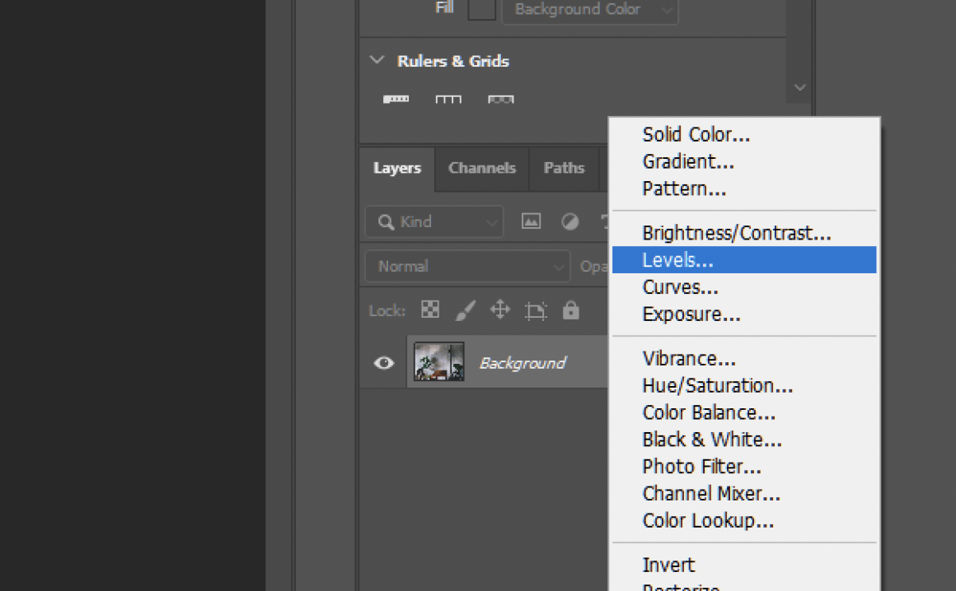Collapse the Rulers & Grids section

[377, 60]
